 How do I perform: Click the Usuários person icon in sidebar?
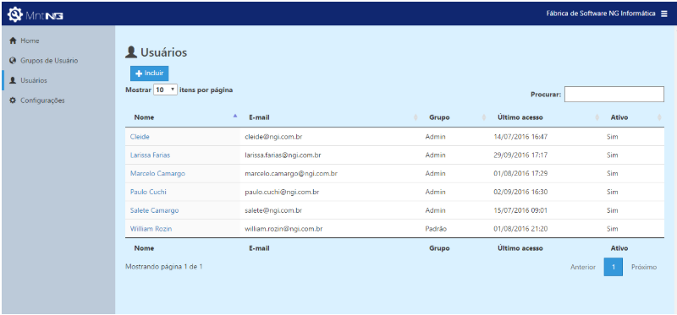[13, 80]
